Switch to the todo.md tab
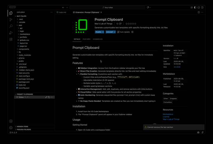 coord(63,12)
